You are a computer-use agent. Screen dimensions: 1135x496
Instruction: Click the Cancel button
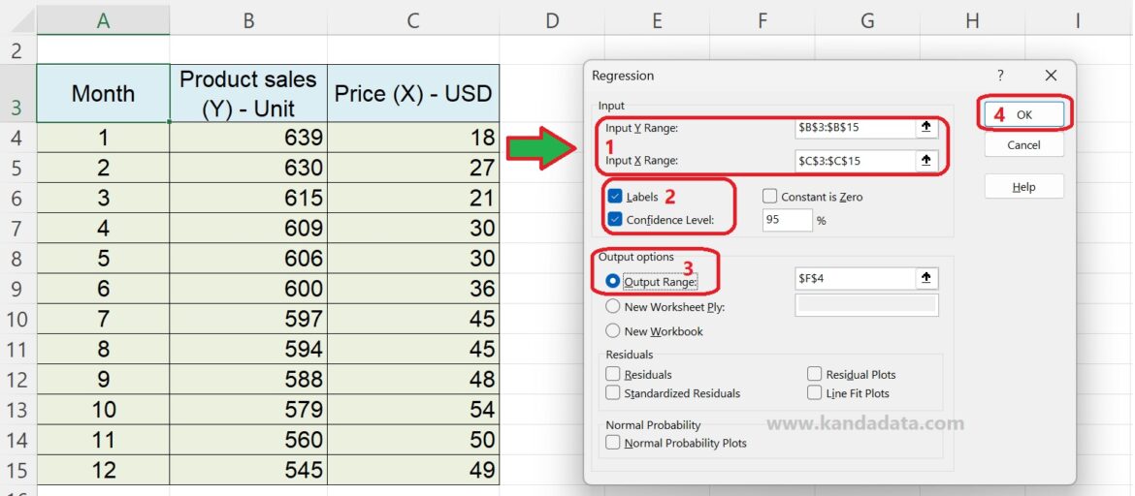(x=1023, y=145)
